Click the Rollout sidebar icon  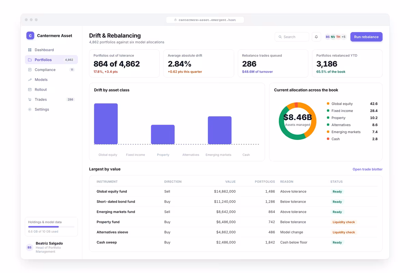30,89
